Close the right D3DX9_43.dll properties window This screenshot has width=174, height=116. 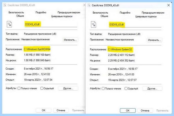click(168, 5)
